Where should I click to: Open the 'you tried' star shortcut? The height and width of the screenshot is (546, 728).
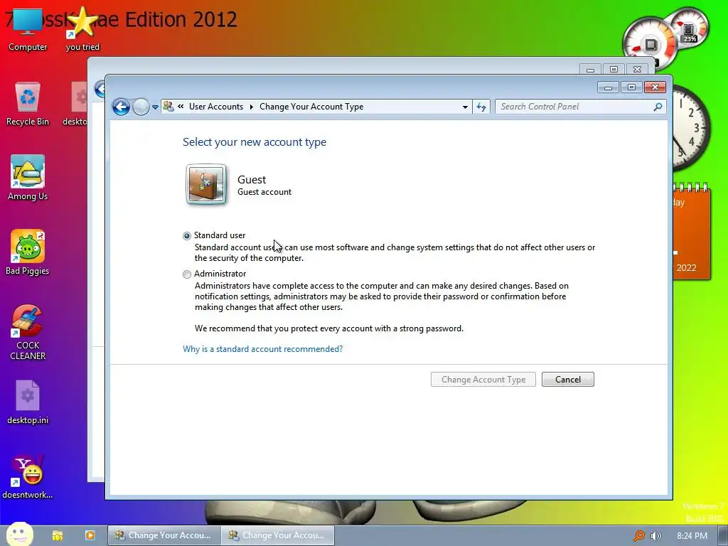[82, 28]
